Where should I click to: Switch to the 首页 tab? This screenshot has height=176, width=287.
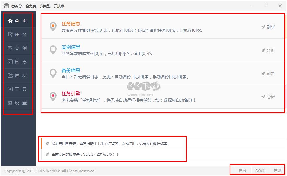coord(17,20)
